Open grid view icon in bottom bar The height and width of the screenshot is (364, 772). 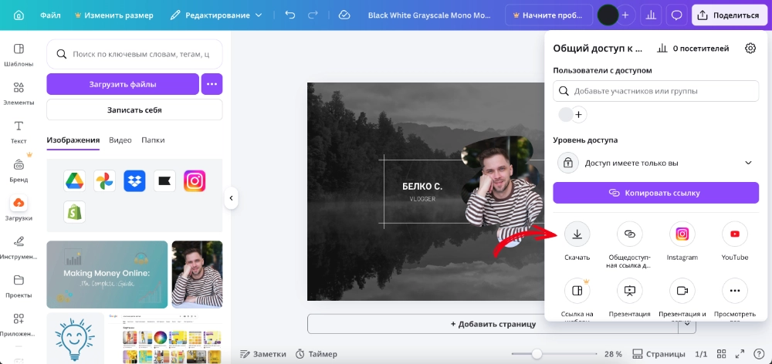[721, 354]
